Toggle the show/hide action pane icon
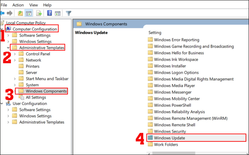The height and width of the screenshot is (155, 249). coord(58,13)
